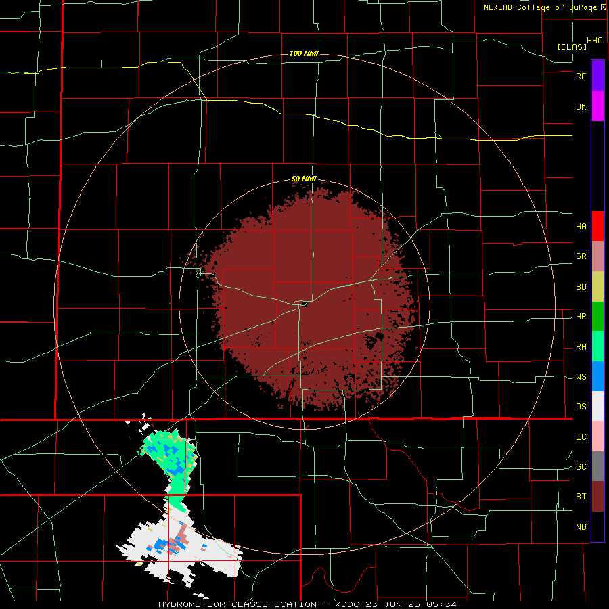The width and height of the screenshot is (609, 609).
Task: Click the HR dark green legend swatch
Action: click(597, 317)
